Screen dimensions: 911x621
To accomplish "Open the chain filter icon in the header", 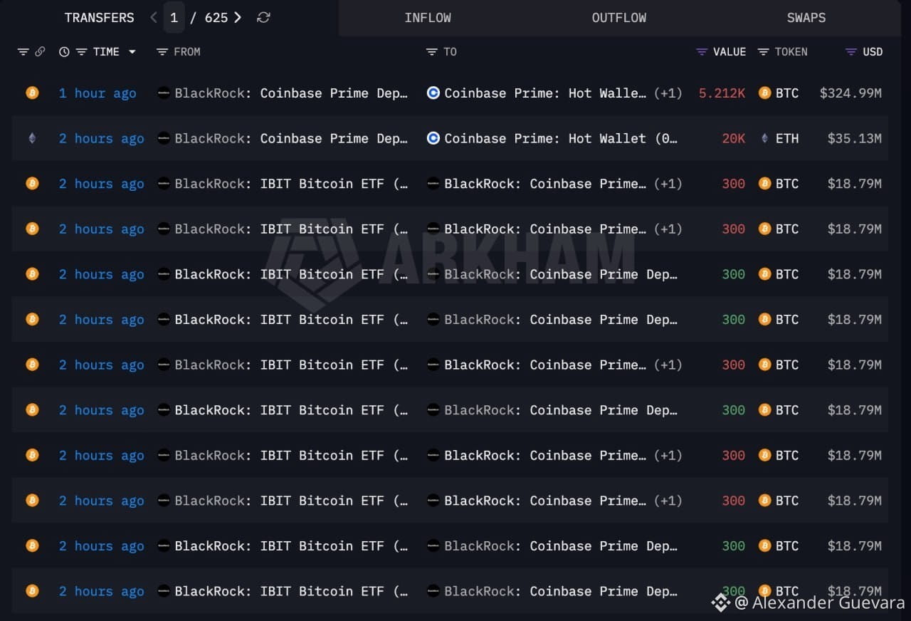I will [x=23, y=52].
